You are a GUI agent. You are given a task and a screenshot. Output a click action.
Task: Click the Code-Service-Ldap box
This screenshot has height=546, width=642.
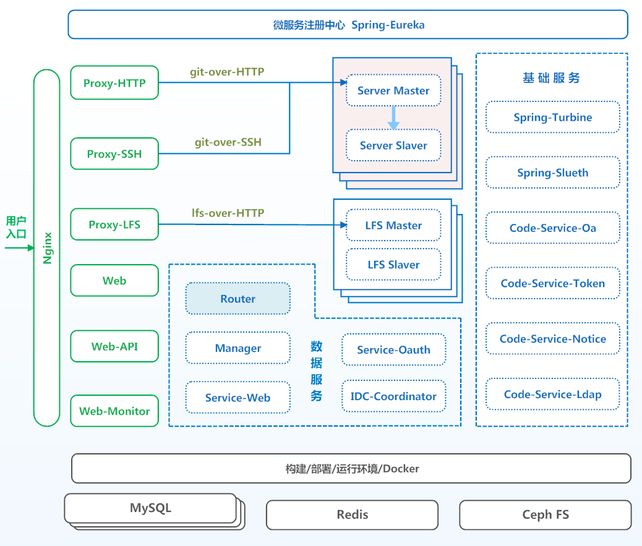click(x=553, y=394)
